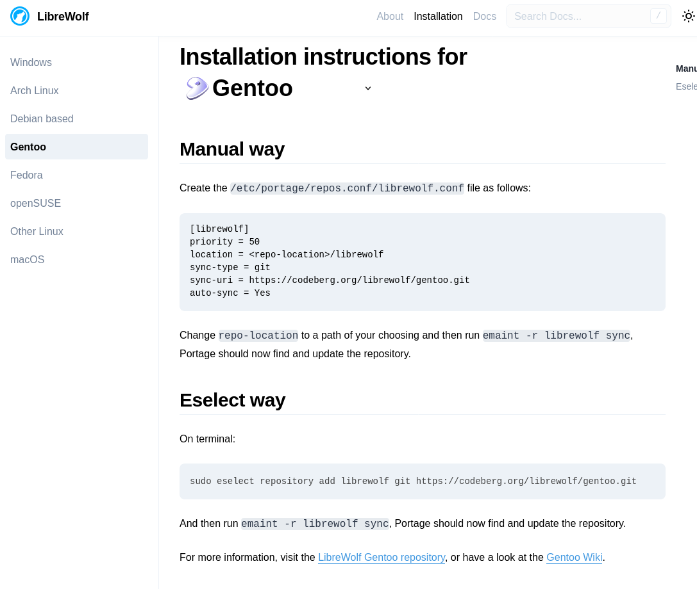Screen dimensions: 697x589
Task: Click the 'auto-sync = Yes' config line
Action: pyautogui.click(x=230, y=293)
